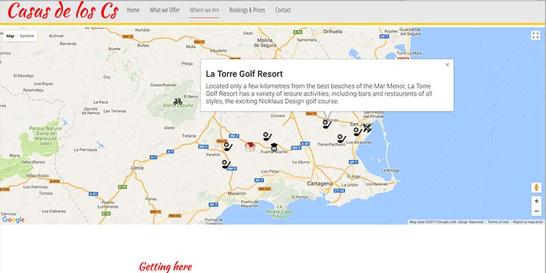Screen dimensions: 546x273
Task: Zoom in with the plus button
Action: 536,201
